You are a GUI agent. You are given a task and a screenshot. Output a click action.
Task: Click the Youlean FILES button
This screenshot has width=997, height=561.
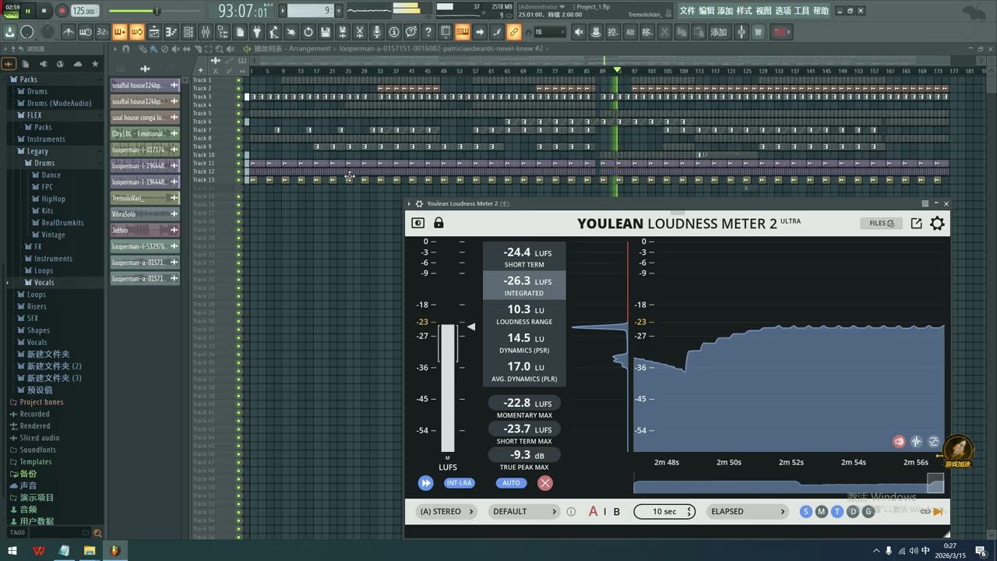coord(882,224)
